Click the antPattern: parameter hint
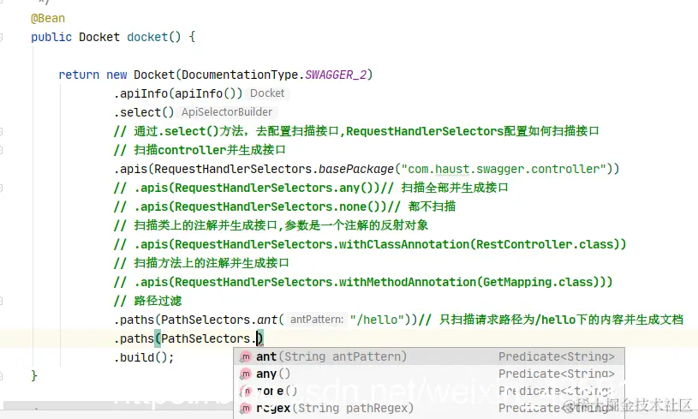The image size is (698, 419). click(317, 320)
